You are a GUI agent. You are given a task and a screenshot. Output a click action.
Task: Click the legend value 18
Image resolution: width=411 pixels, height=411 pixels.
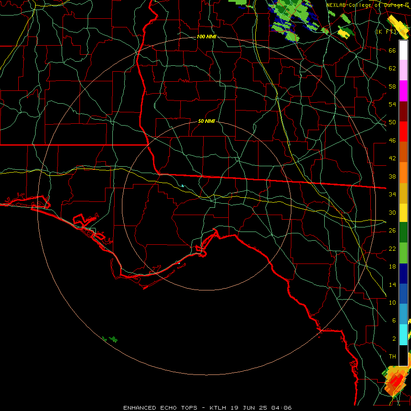pos(392,267)
